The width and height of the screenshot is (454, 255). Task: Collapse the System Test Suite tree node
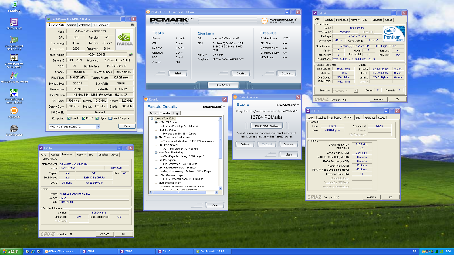(x=152, y=119)
